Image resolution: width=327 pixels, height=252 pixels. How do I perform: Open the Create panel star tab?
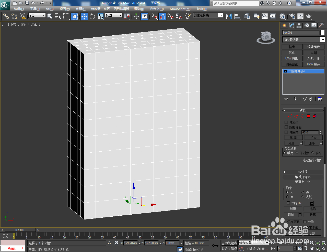click(x=284, y=25)
